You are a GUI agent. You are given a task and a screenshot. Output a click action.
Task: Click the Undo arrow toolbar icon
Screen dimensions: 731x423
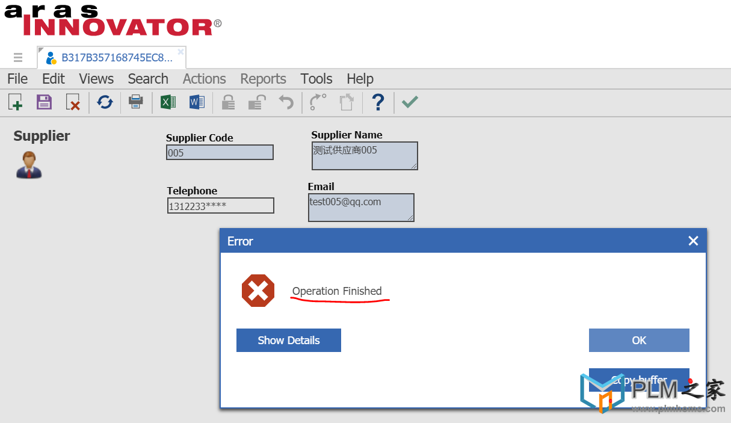click(286, 102)
